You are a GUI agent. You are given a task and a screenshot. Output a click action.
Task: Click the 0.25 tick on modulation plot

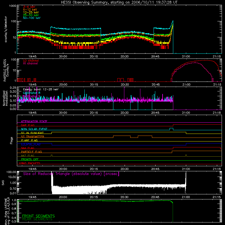(x=13, y=87)
